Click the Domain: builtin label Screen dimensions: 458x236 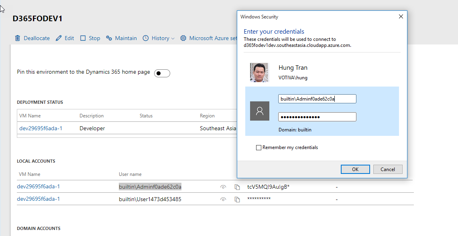[x=295, y=130]
